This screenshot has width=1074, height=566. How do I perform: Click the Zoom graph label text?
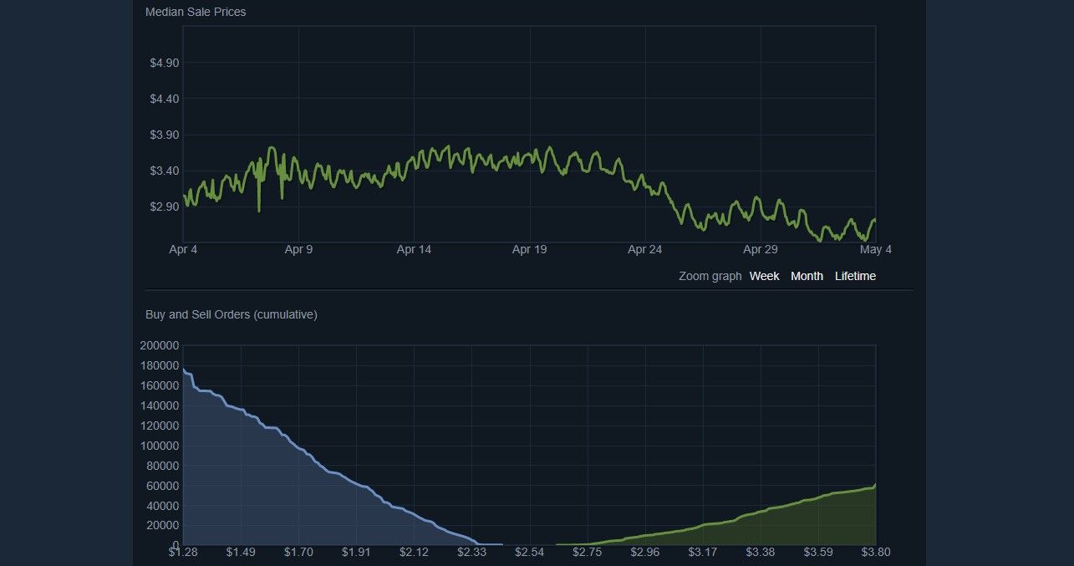(710, 276)
